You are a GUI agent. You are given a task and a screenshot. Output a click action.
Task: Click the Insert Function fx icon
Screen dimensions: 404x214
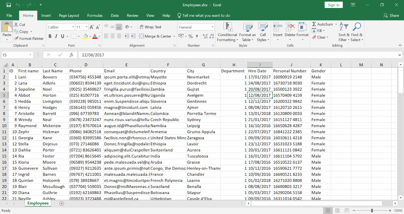(71, 55)
